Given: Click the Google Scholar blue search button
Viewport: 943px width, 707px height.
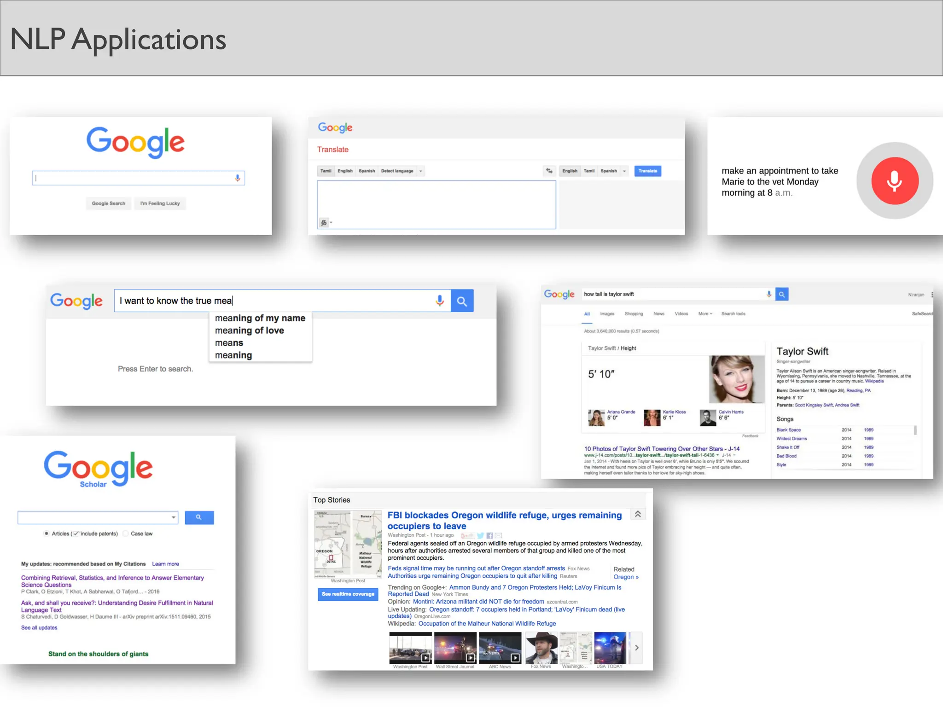Looking at the screenshot, I should tap(199, 517).
